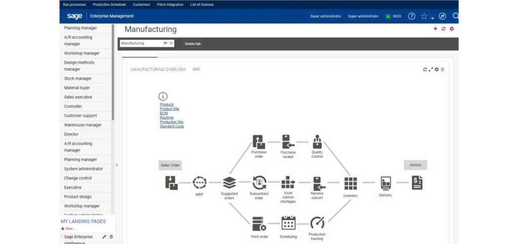Select Controller in sidebar
The width and height of the screenshot is (518, 244).
point(86,106)
